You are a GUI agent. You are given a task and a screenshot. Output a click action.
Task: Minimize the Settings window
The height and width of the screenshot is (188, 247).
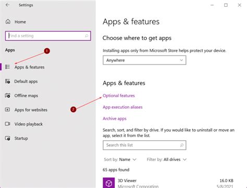212,5
